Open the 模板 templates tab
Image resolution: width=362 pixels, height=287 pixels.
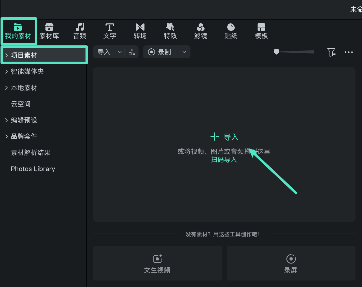[261, 31]
